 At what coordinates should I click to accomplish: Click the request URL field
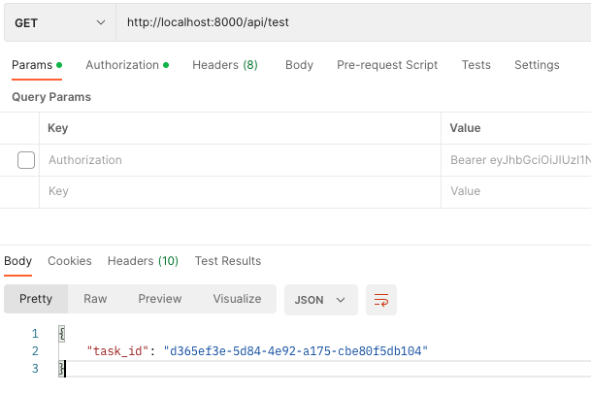click(353, 22)
